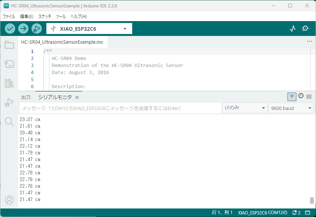316x217 pixels.
Task: Open the Debug sidebar panel icon
Action: [x=9, y=103]
